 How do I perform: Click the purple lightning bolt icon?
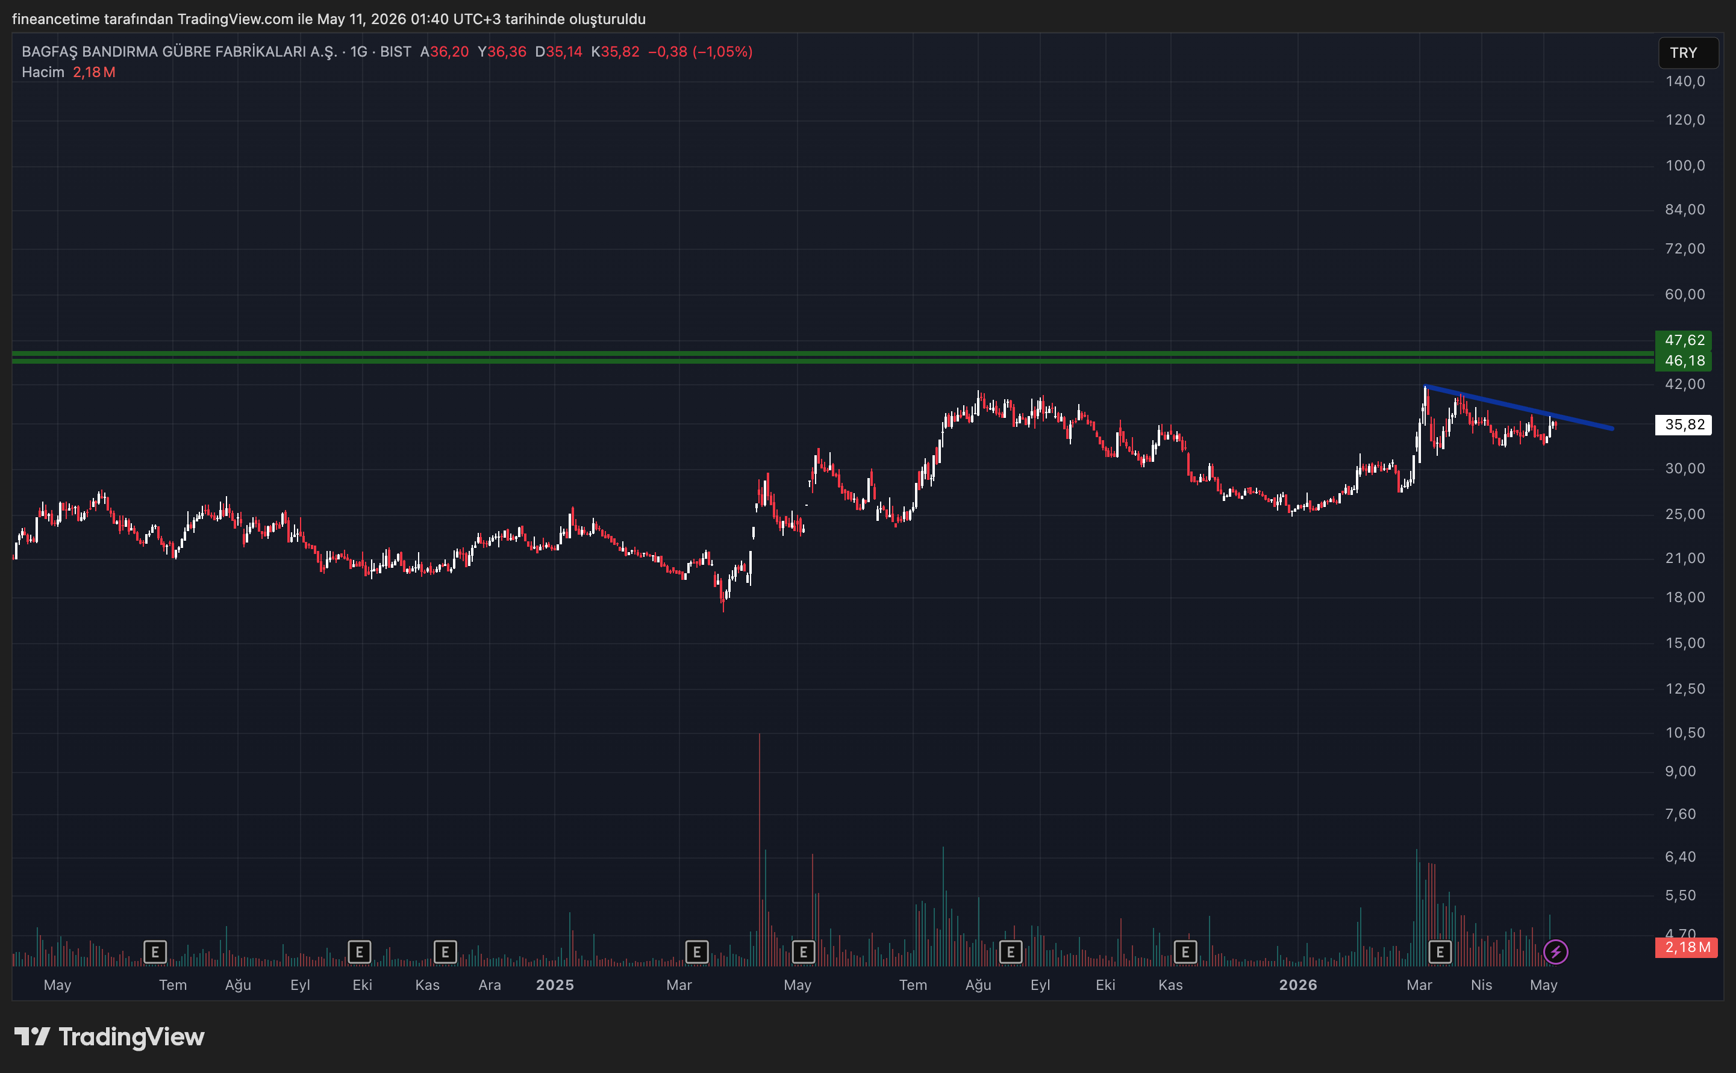[x=1556, y=951]
